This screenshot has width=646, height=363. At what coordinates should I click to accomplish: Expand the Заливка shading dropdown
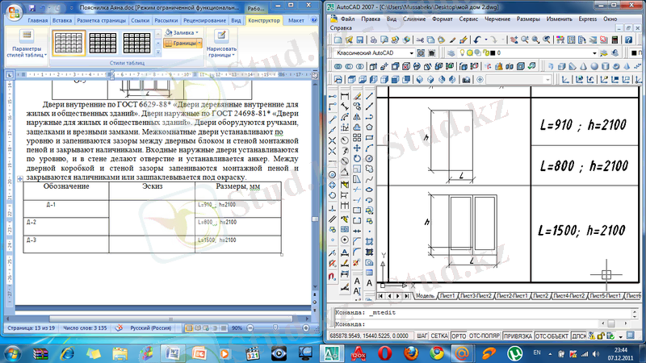click(x=196, y=32)
